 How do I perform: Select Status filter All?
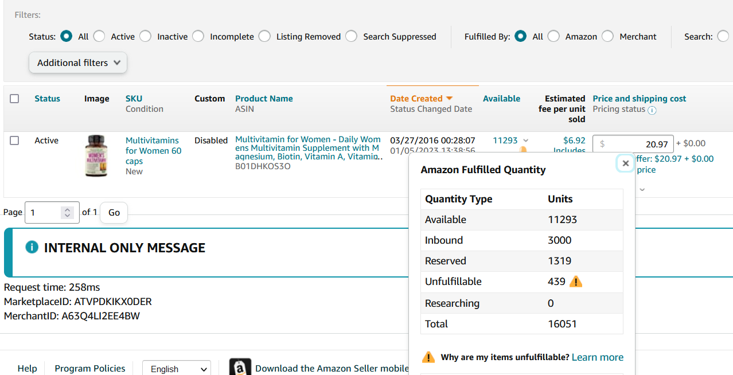(x=67, y=36)
